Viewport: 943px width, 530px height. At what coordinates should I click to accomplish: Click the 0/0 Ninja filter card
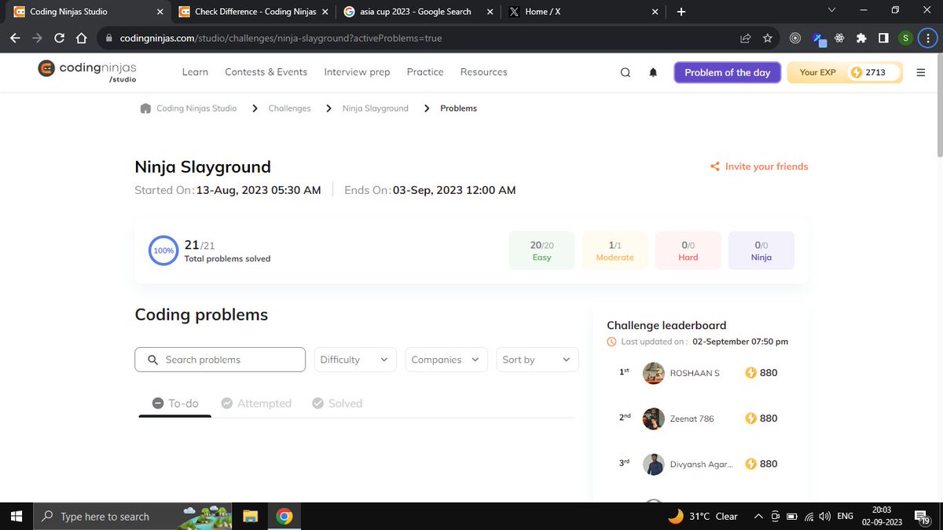tap(761, 250)
